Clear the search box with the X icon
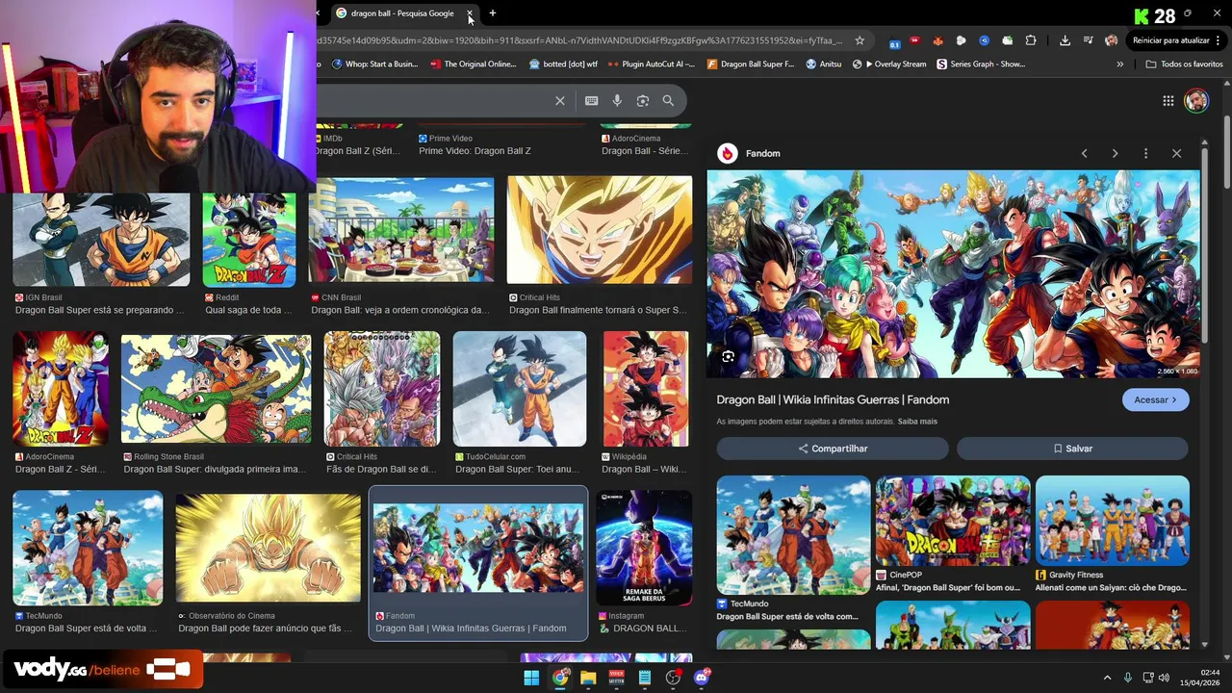This screenshot has width=1232, height=693. click(560, 101)
